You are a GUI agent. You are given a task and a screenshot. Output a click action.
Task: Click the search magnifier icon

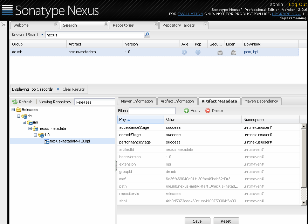coord(147,35)
